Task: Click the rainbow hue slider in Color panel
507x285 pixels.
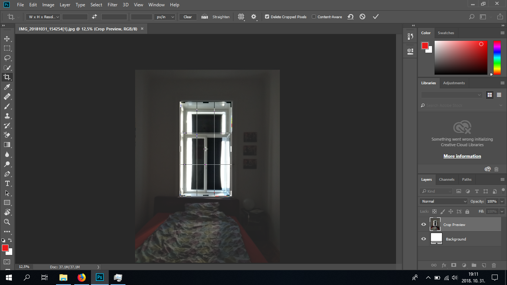Action: 497,58
